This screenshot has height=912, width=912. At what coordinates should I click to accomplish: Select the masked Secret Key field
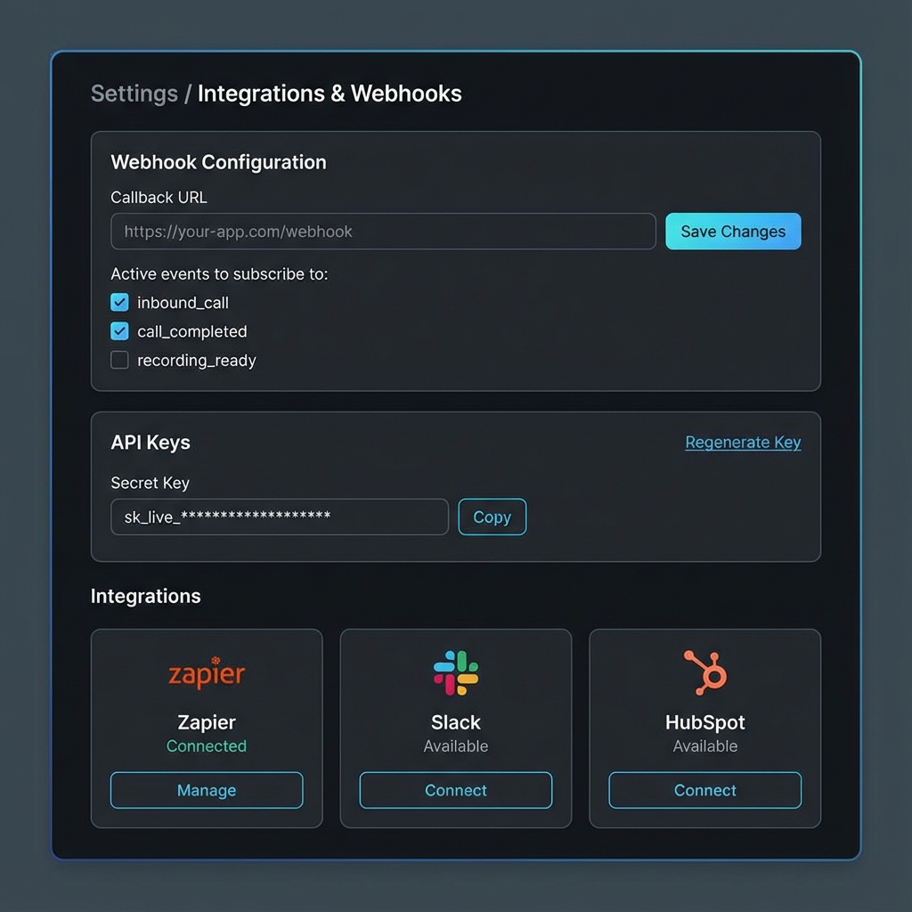click(x=279, y=517)
